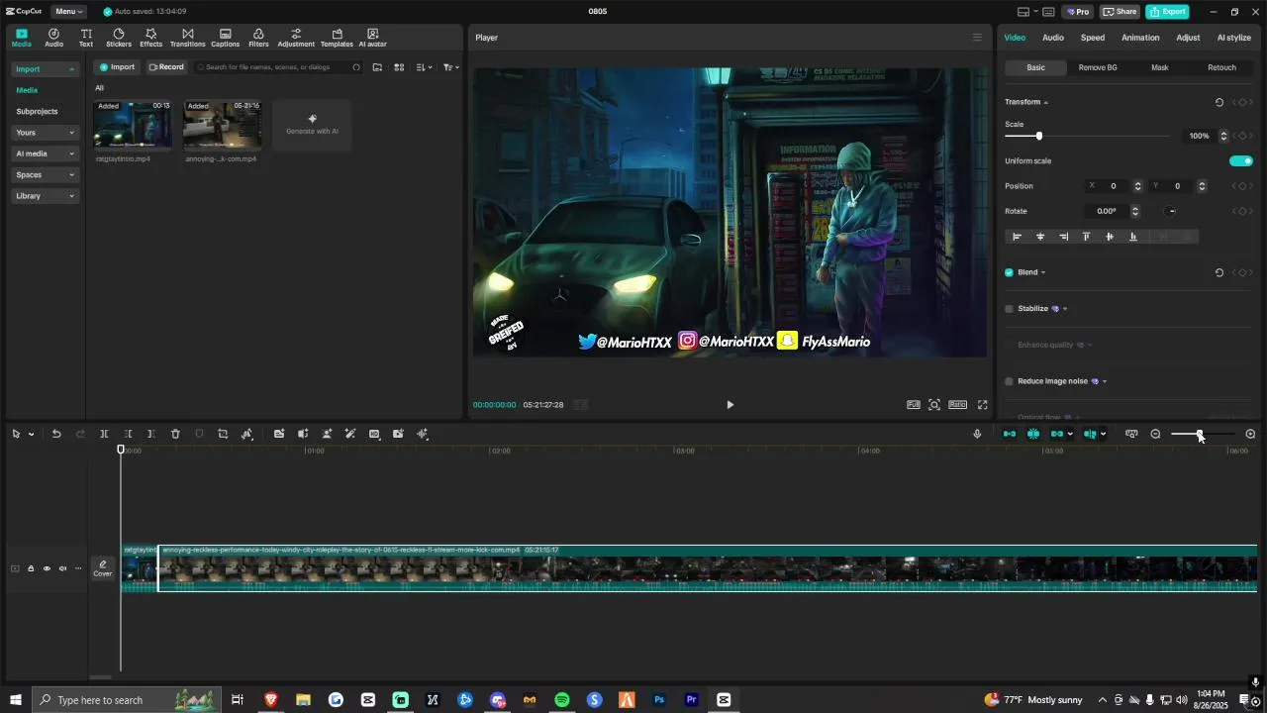The height and width of the screenshot is (713, 1267).
Task: Enable the Reduce image noise checkbox
Action: tap(1010, 381)
